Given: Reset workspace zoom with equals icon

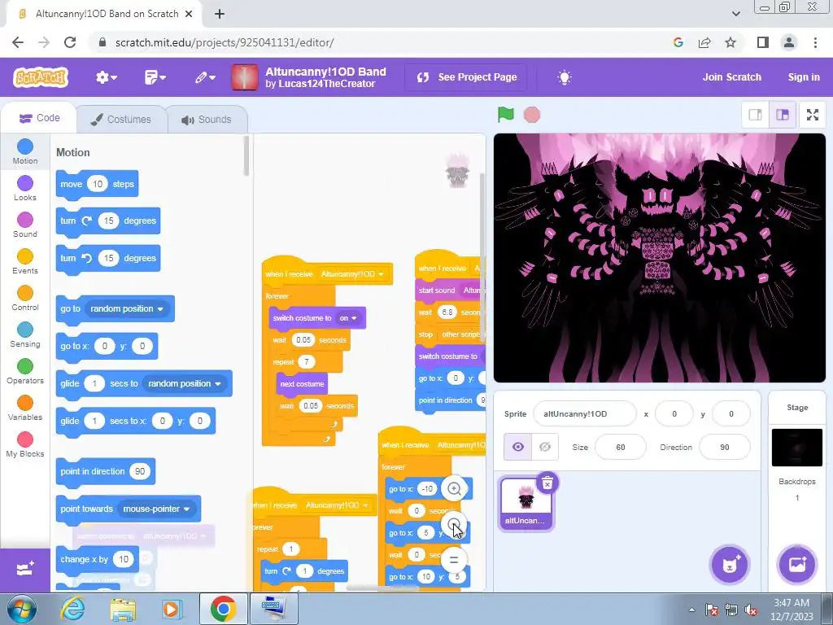Looking at the screenshot, I should [x=454, y=559].
